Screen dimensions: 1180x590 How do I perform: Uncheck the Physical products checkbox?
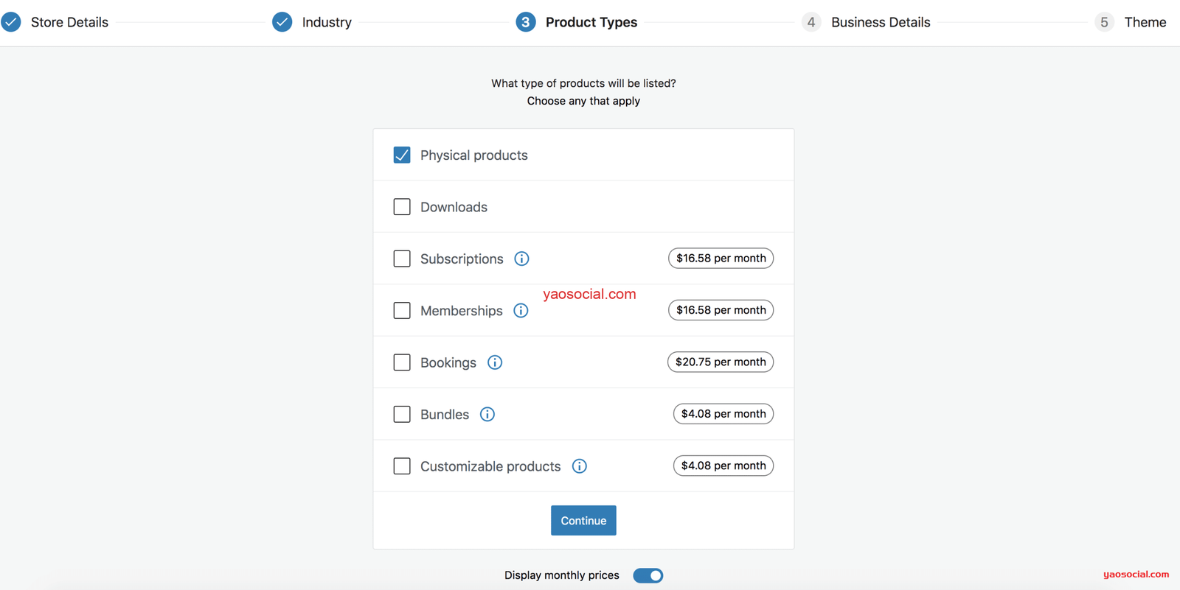click(402, 155)
